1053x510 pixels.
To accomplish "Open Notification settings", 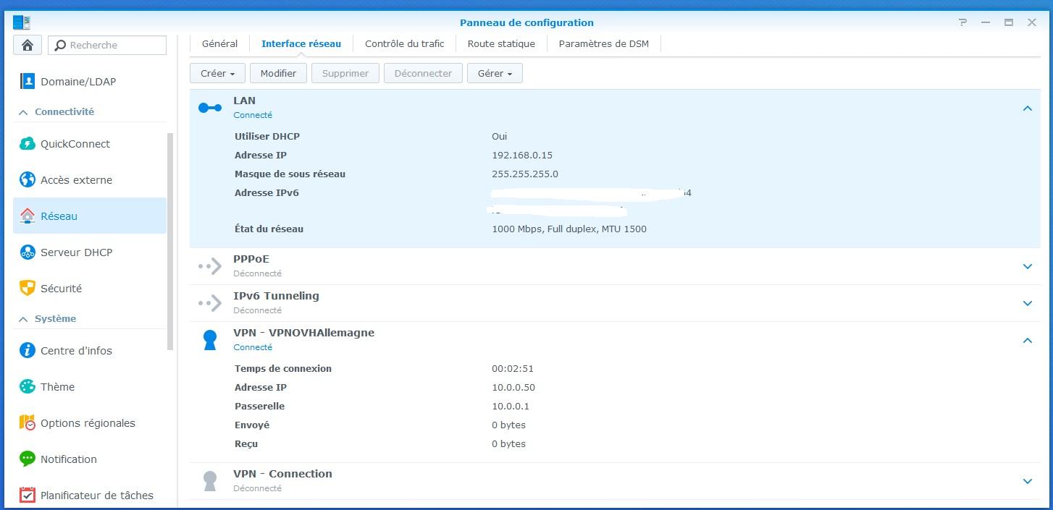I will (x=68, y=459).
